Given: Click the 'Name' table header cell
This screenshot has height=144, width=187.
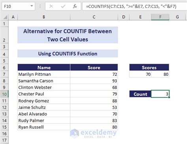Looking at the screenshot, I should pos(44,67).
